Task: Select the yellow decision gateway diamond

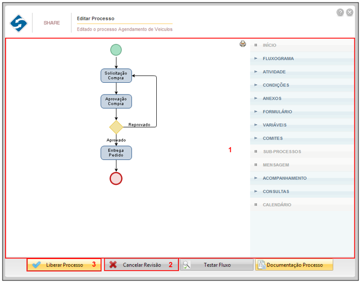Action: pyautogui.click(x=116, y=127)
